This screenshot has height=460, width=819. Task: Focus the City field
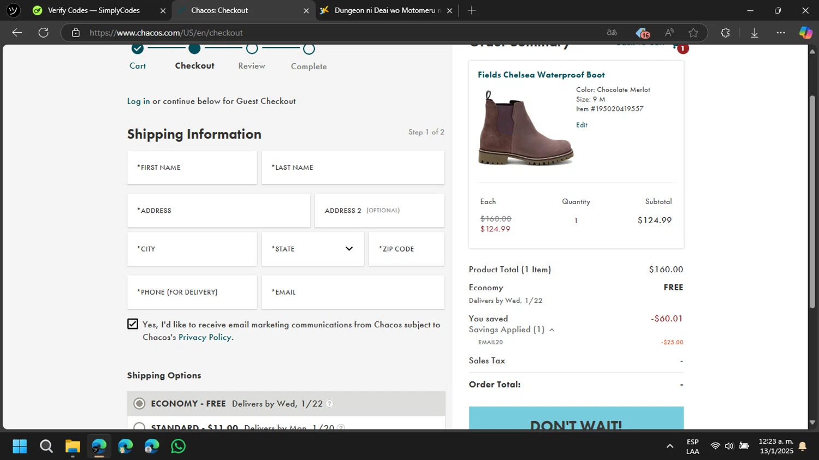click(192, 249)
